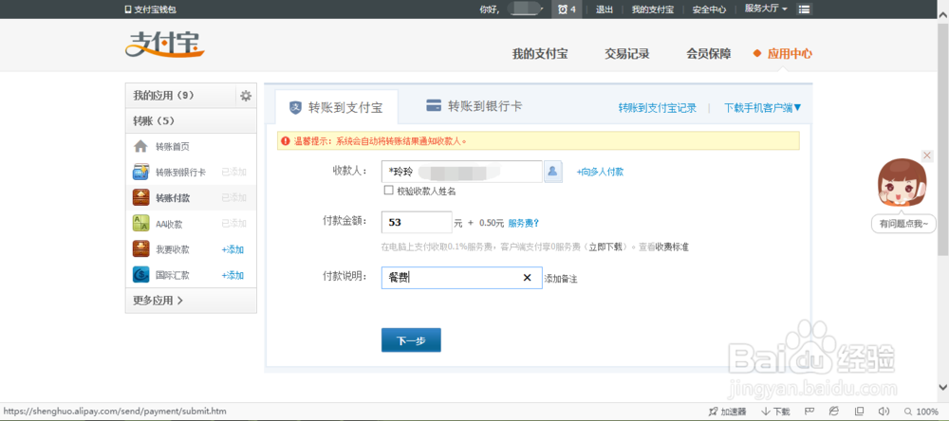Select the 转账首页 home icon

coord(140,146)
